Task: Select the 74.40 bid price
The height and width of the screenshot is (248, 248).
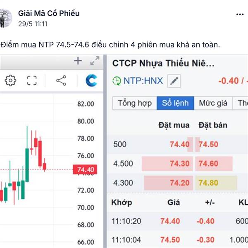Action: tap(179, 144)
